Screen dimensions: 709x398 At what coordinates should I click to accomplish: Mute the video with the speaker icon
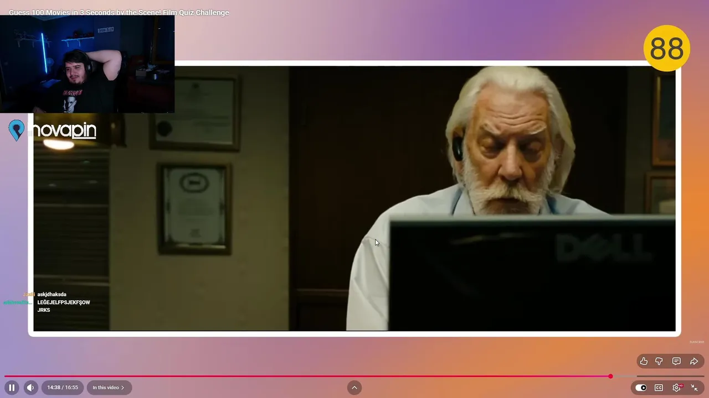pos(30,387)
